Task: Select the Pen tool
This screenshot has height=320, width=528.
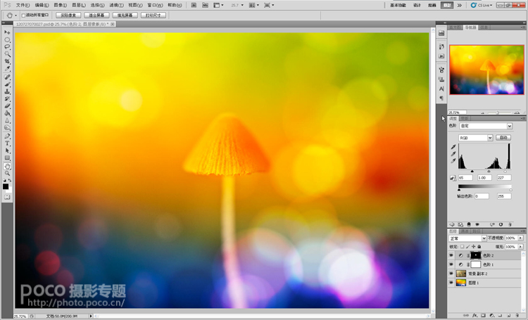Action: (7, 136)
